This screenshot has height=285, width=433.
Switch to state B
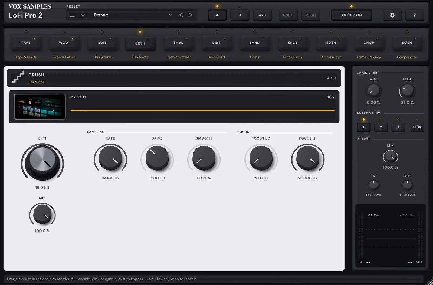coord(240,15)
